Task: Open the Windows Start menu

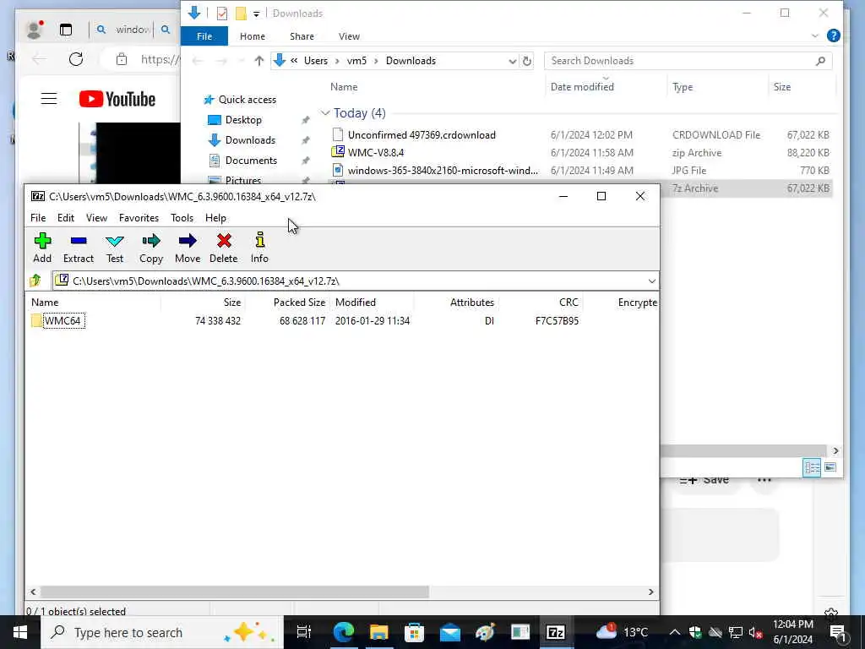Action: pyautogui.click(x=20, y=632)
